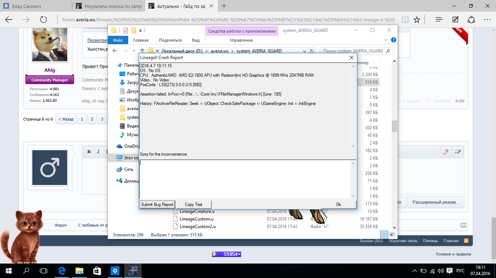Viewport: 496px width, 278px height.
Task: Click the Submit Bug Report button
Action: 157,204
